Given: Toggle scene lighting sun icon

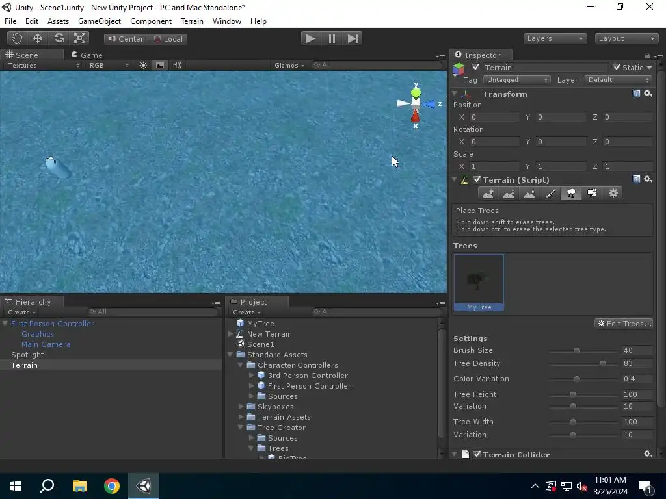Looking at the screenshot, I should [x=143, y=66].
